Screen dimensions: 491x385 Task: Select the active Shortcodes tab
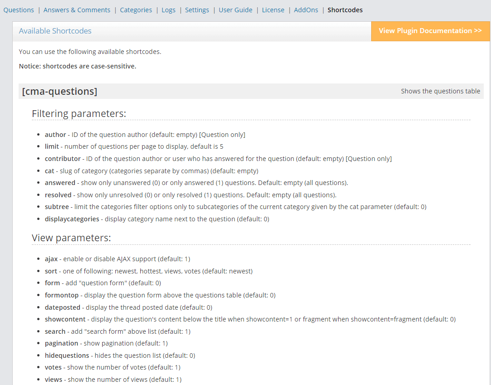(345, 10)
